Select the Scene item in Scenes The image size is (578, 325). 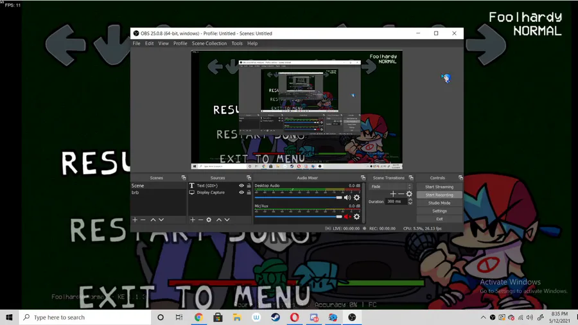pos(158,186)
